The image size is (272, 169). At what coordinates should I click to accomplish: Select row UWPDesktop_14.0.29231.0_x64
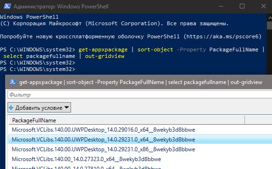pyautogui.click(x=140, y=140)
